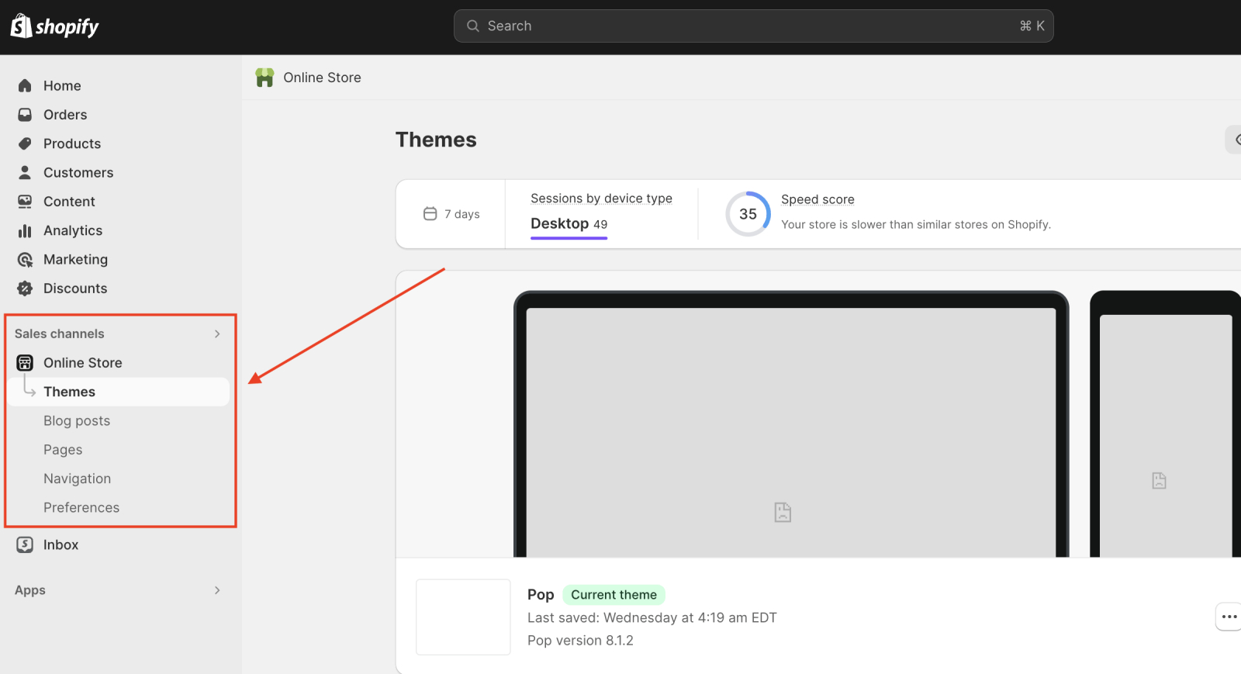
Task: Click the Pop theme small thumbnail
Action: (x=463, y=617)
